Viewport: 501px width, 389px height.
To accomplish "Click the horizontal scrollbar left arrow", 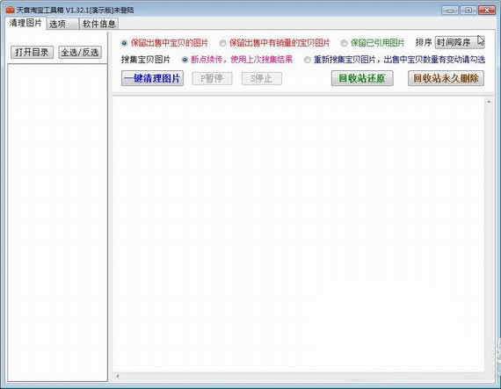I will (117, 376).
